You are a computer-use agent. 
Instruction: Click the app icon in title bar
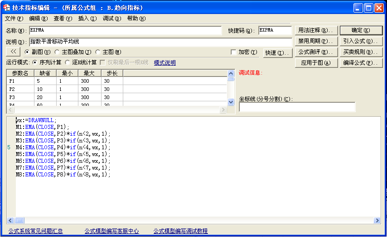coord(6,8)
